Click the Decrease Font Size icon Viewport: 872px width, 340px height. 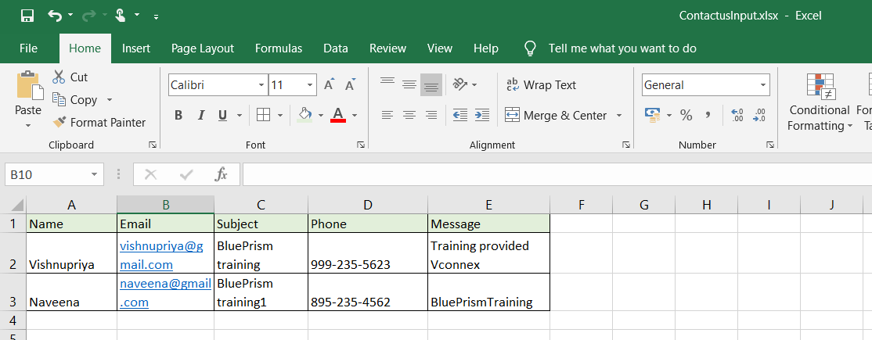coord(351,85)
